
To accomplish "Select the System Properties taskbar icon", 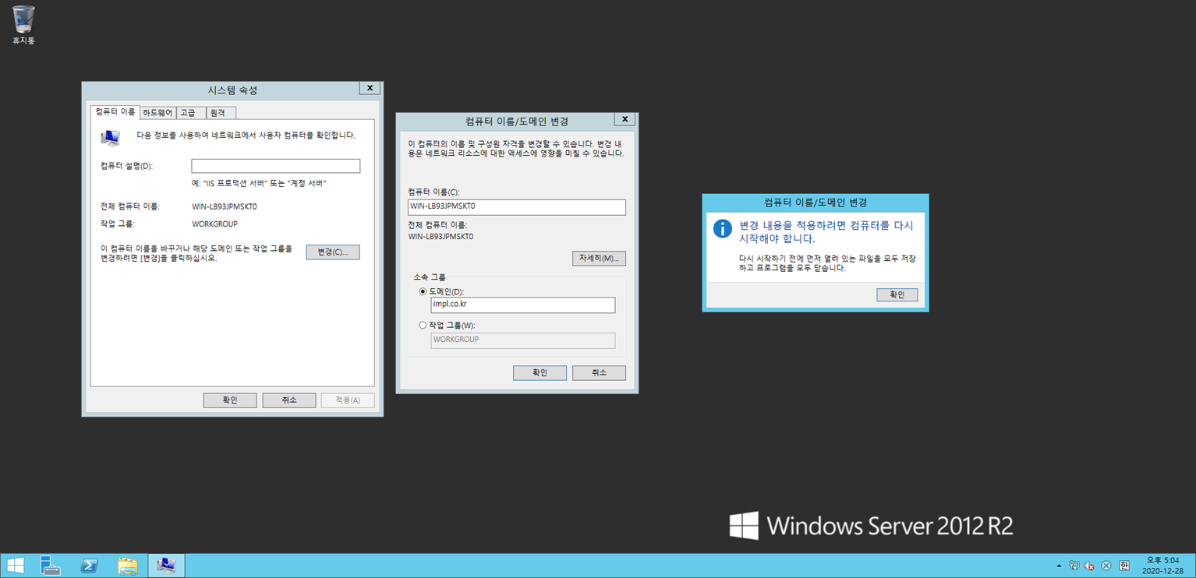I will pyautogui.click(x=166, y=566).
